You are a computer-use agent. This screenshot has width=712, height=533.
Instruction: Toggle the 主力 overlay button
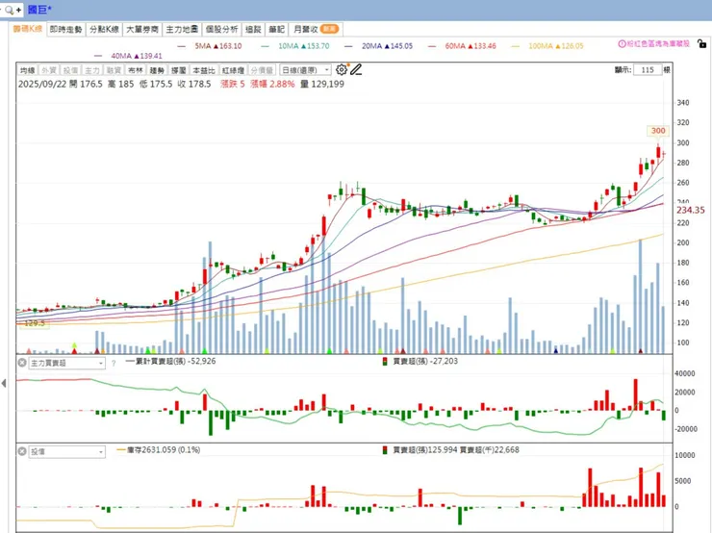92,70
